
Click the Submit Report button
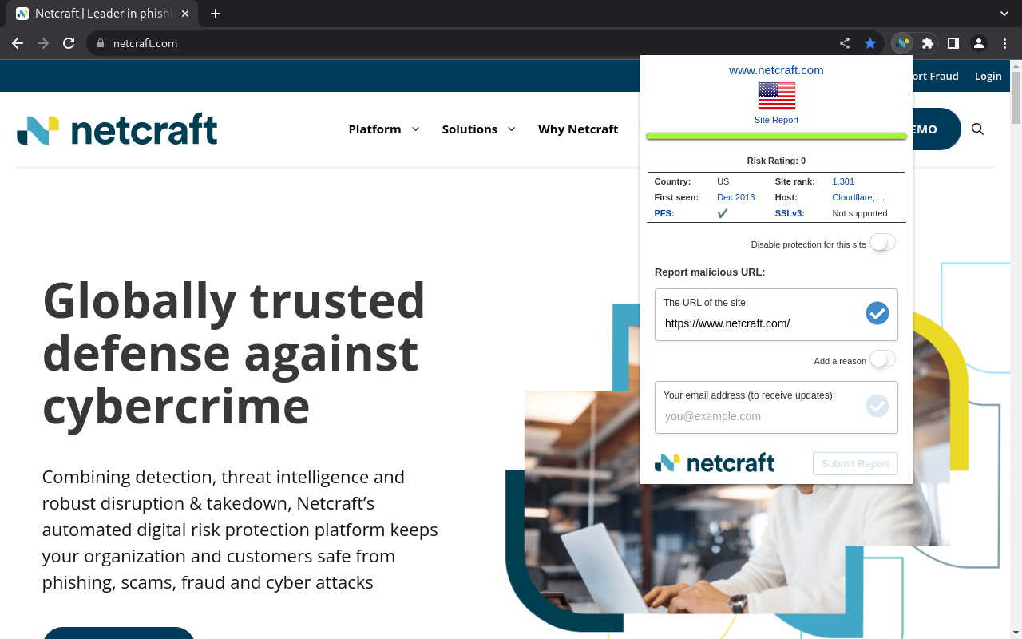tap(855, 464)
